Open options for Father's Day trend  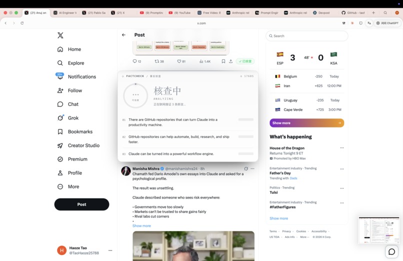tap(342, 169)
